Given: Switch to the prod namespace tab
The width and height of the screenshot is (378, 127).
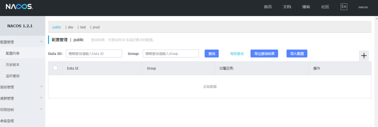Looking at the screenshot, I should 96,27.
